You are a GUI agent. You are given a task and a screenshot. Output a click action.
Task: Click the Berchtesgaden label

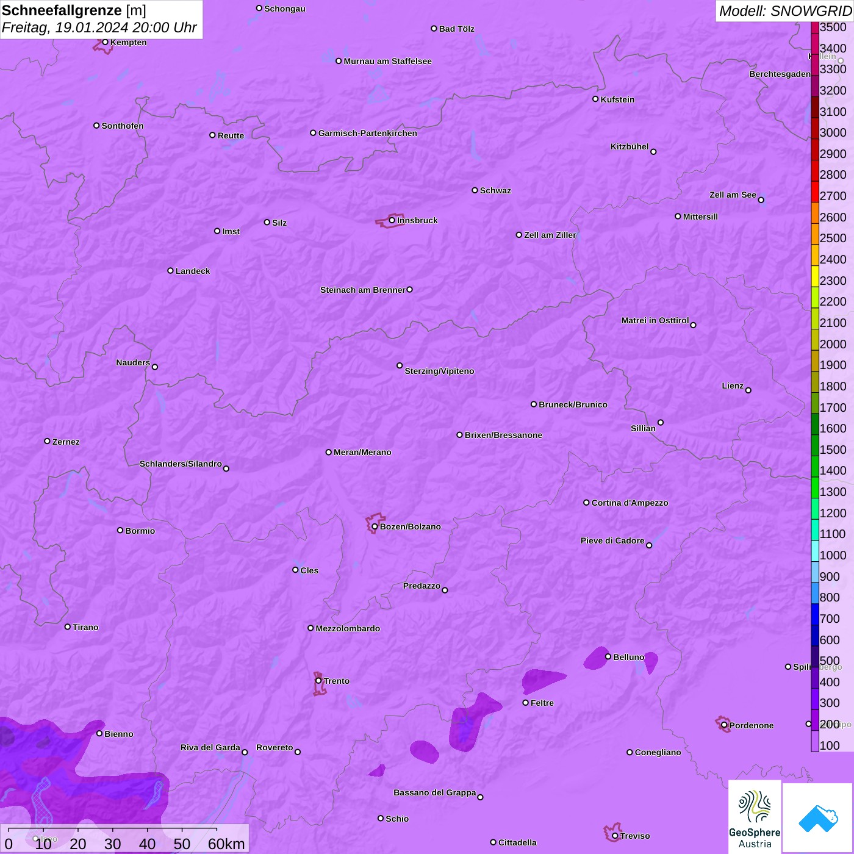[x=780, y=74]
